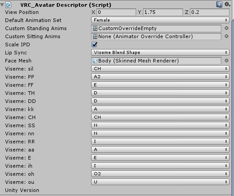Open the Viseme: ih dropdown
Image resolution: width=234 pixels, height=196 pixels.
(x=160, y=166)
